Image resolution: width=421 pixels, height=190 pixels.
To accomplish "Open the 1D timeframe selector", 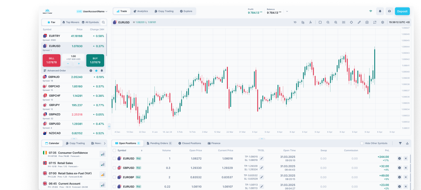I will [x=295, y=22].
